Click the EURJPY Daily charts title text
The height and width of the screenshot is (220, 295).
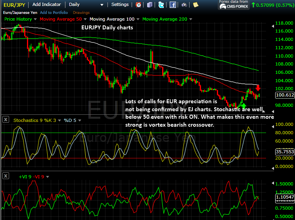[x=107, y=27]
